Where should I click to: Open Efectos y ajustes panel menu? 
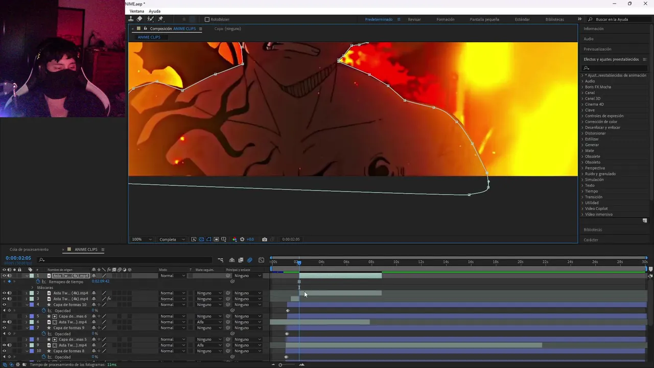click(x=644, y=59)
